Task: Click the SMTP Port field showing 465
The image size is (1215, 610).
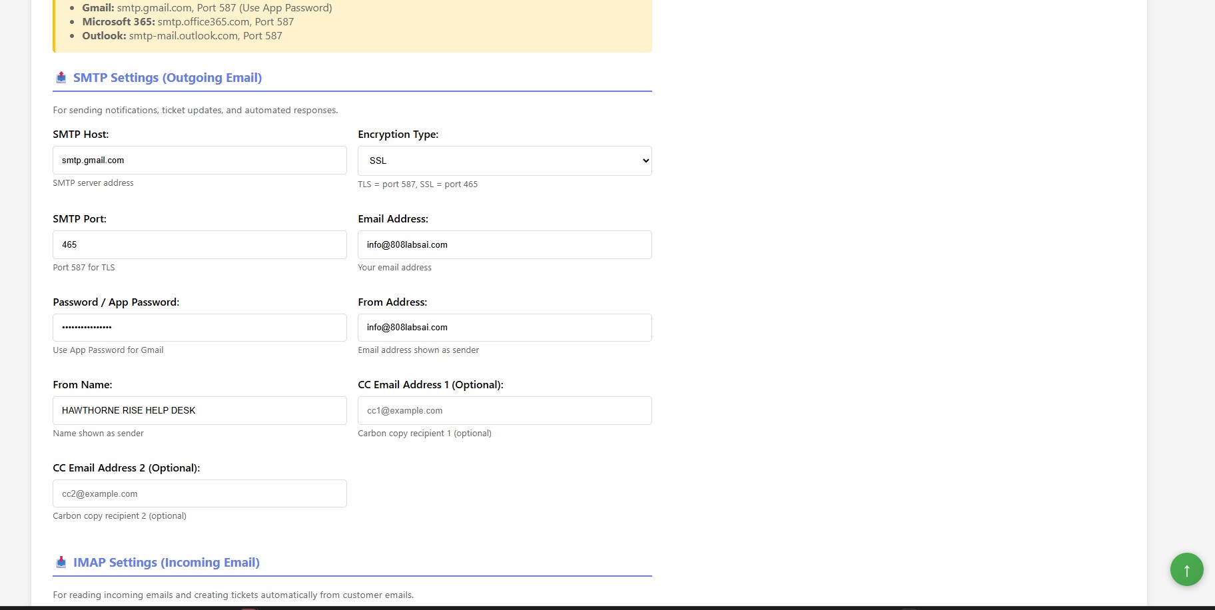Action: pos(199,244)
